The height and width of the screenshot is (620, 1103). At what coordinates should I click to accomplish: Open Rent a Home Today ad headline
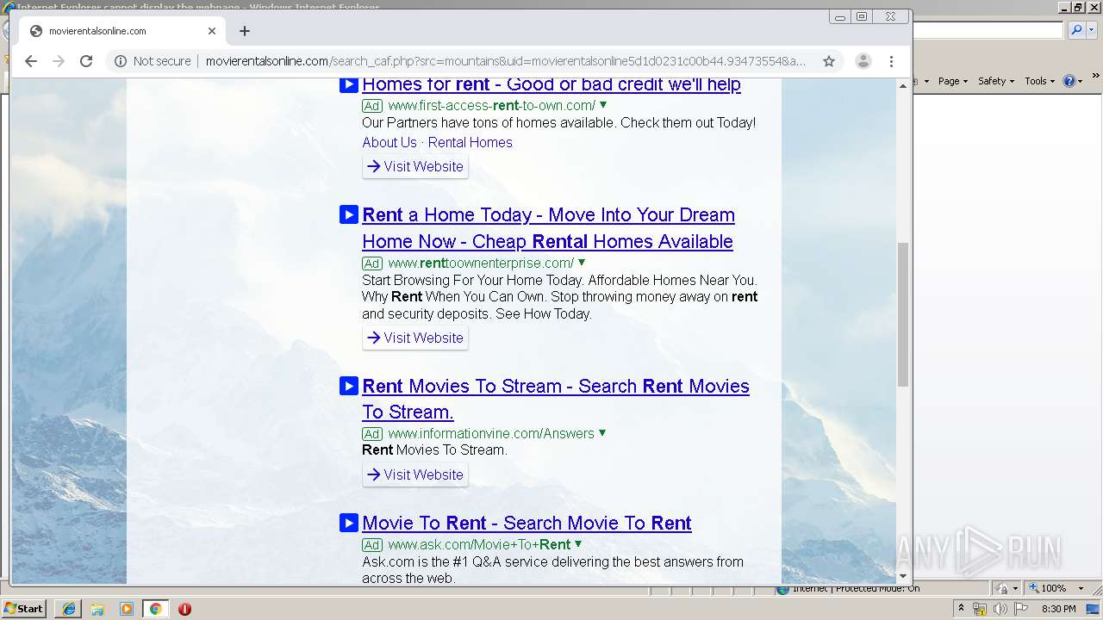(x=548, y=228)
